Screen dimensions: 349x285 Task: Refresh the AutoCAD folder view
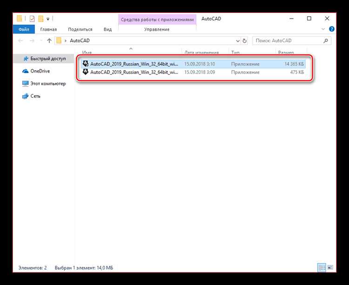point(244,41)
